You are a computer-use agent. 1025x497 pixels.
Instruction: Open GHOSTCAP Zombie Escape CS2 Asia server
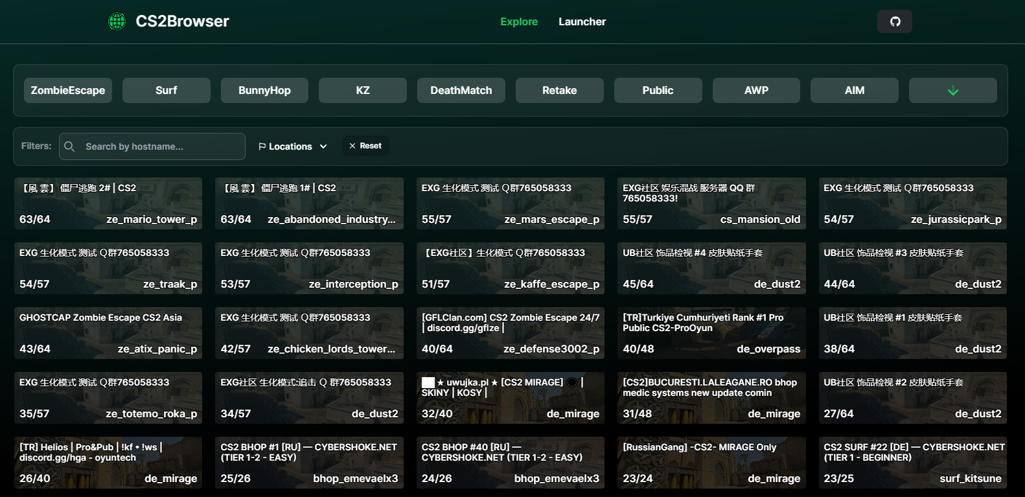click(108, 333)
